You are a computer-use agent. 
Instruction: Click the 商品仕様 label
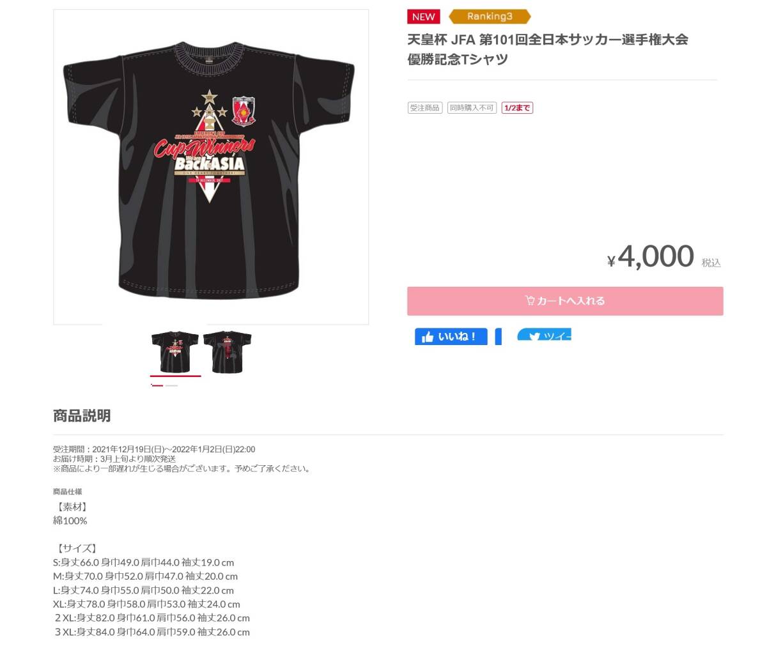[68, 492]
